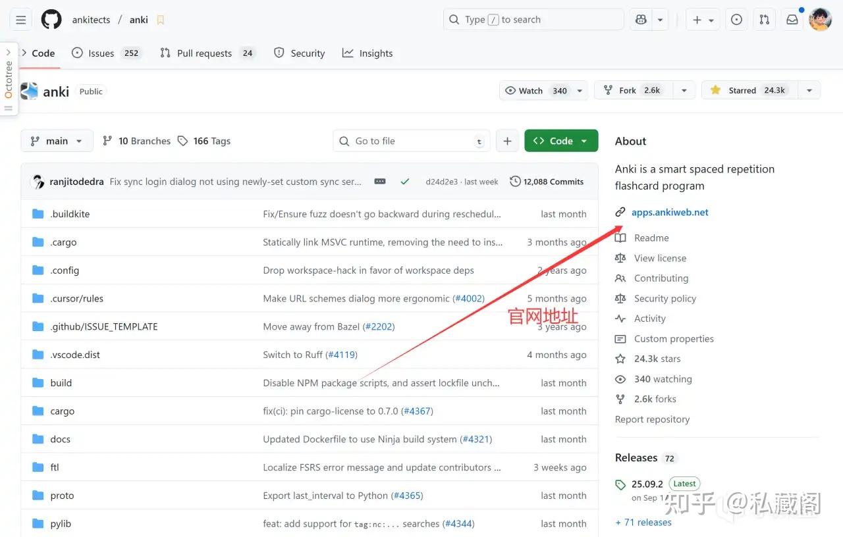This screenshot has height=537, width=843.
Task: Open the apps.ankiweb.net website link
Action: (670, 213)
